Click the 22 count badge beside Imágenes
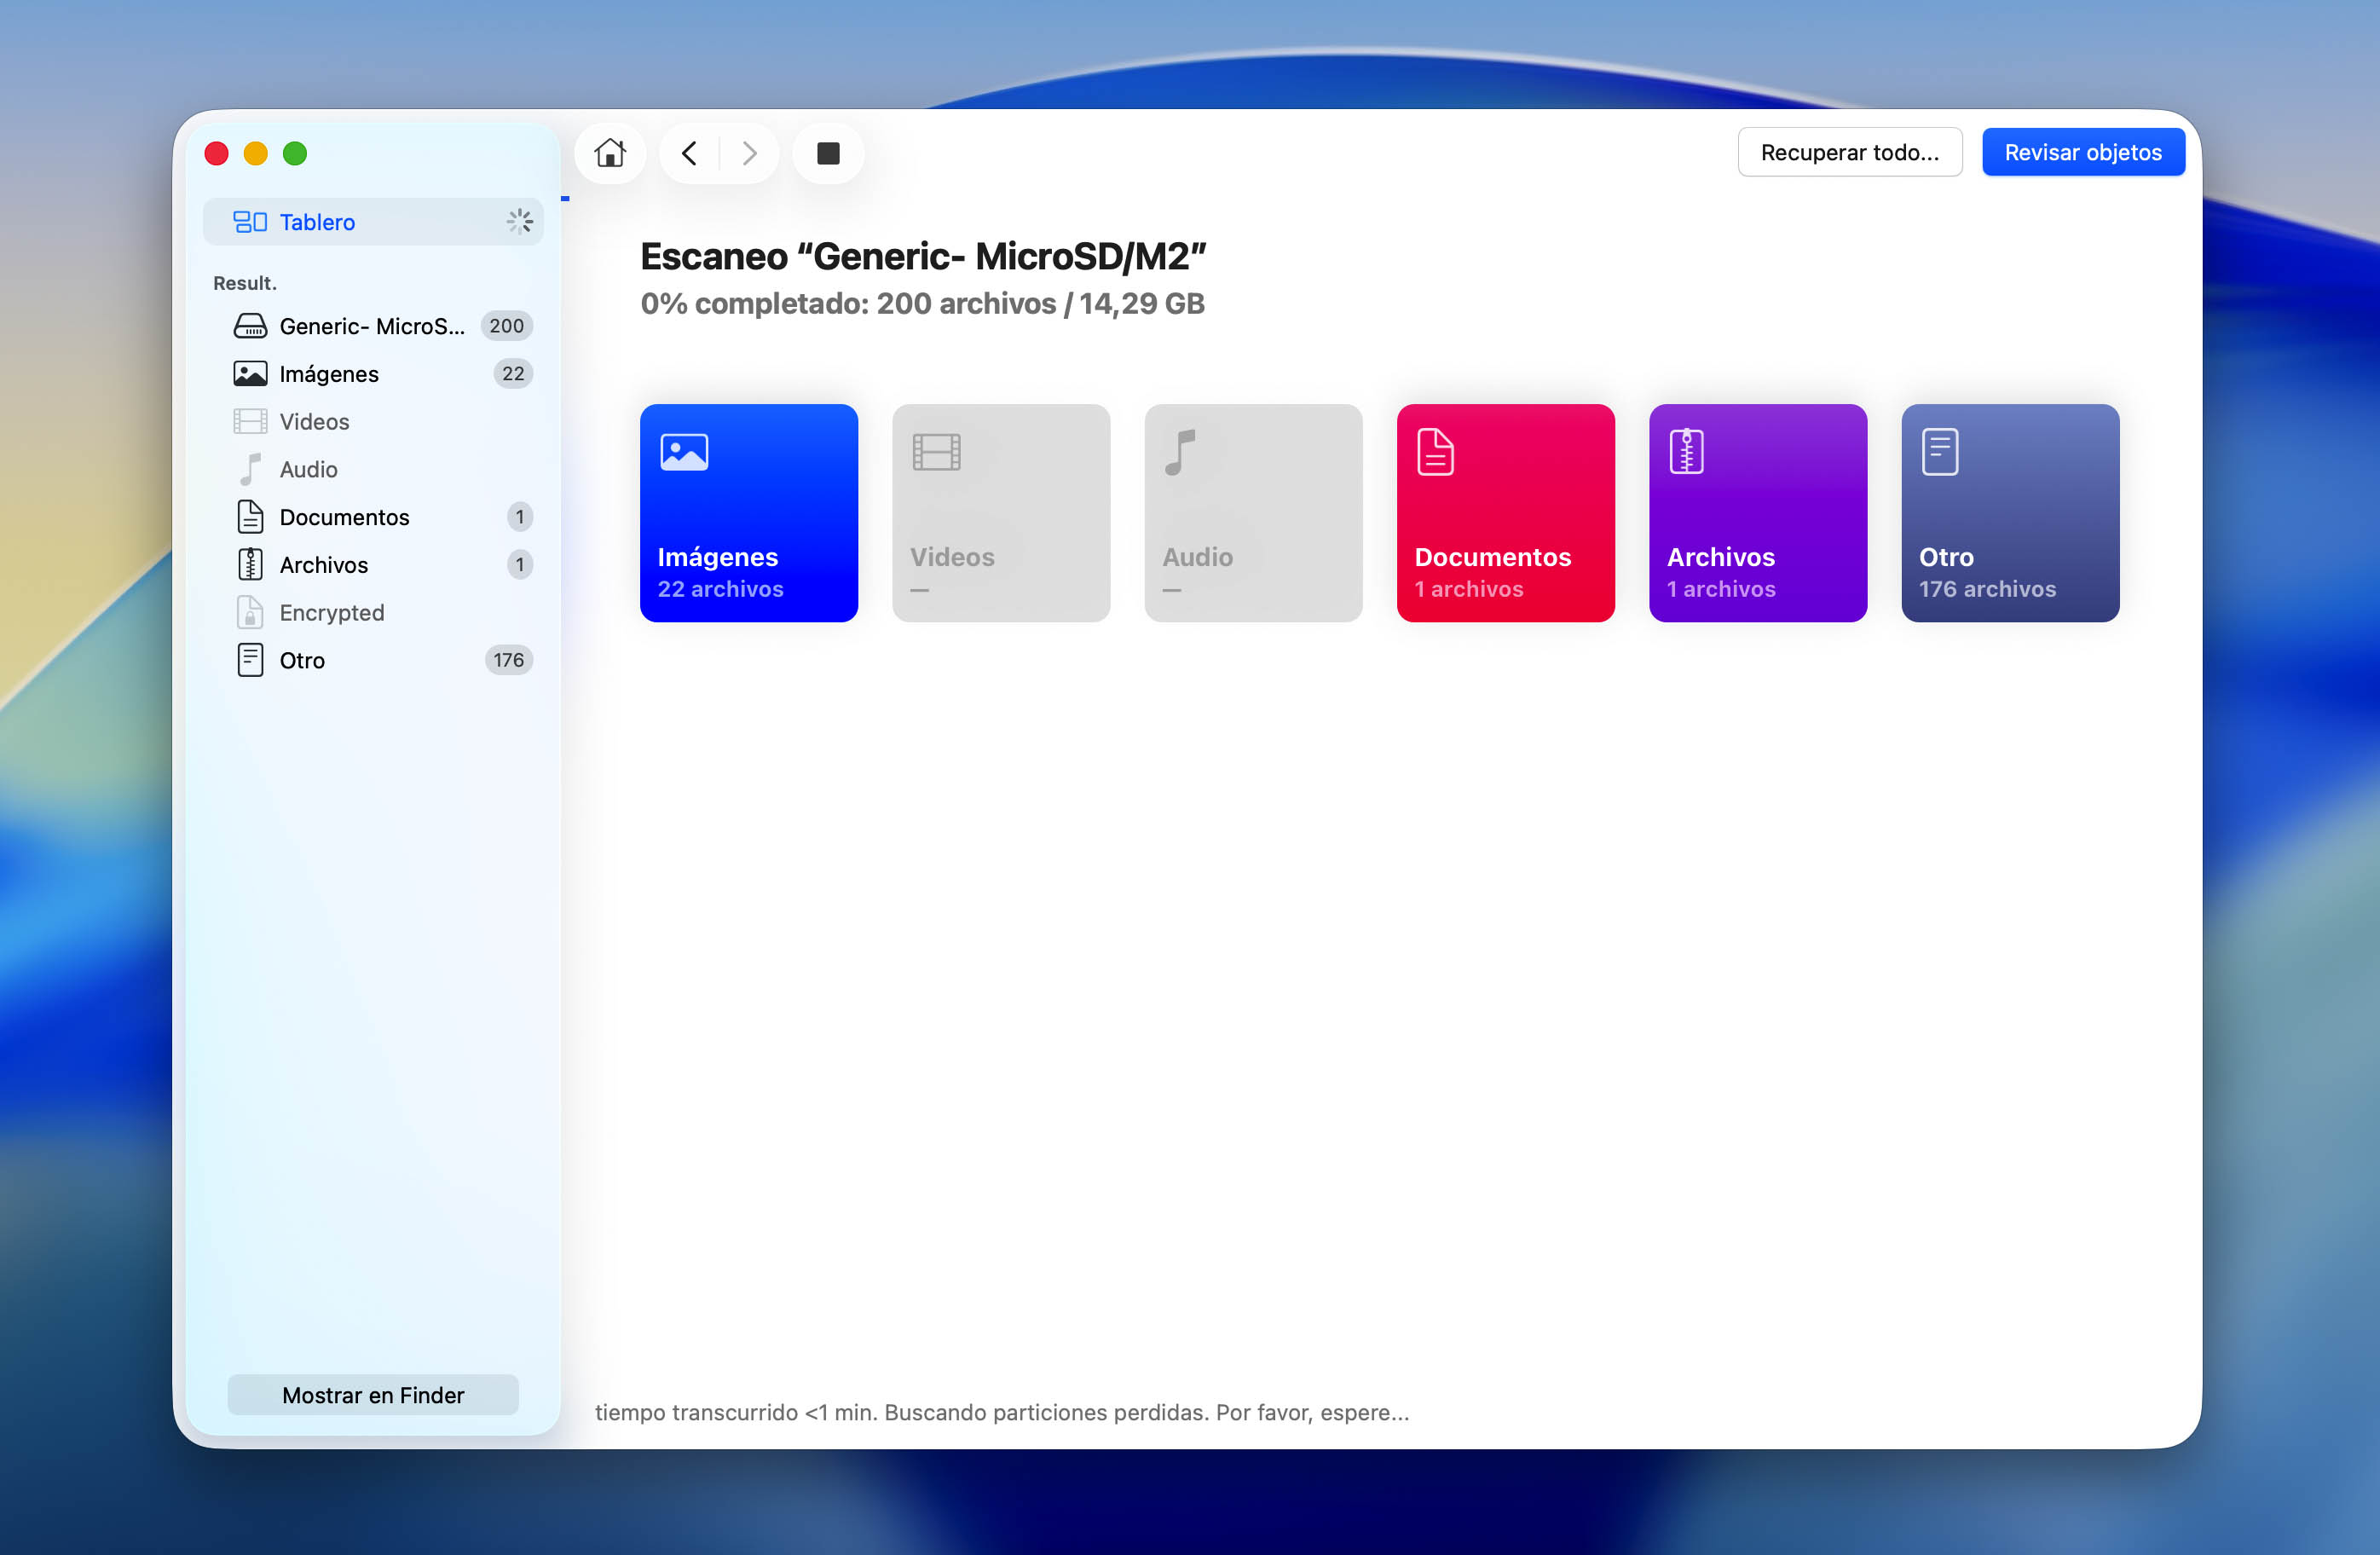 click(x=513, y=374)
